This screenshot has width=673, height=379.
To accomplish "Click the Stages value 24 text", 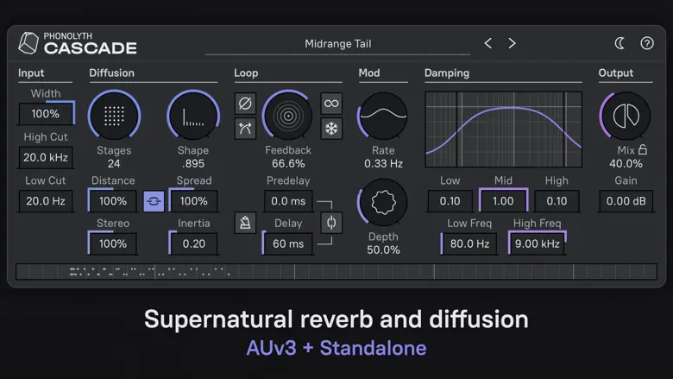I will click(x=114, y=163).
